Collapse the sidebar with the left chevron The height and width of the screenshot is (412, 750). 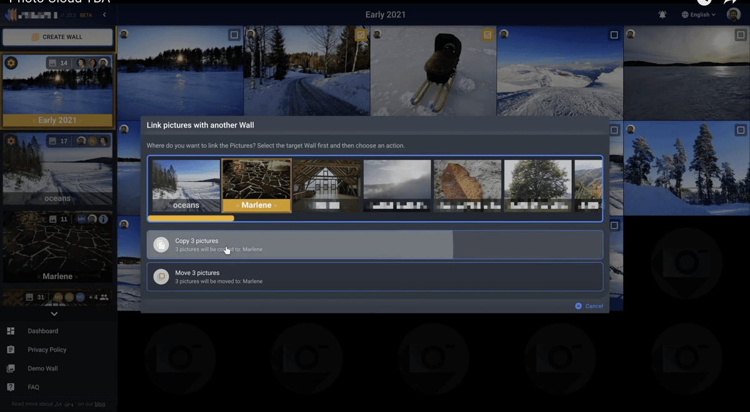104,14
